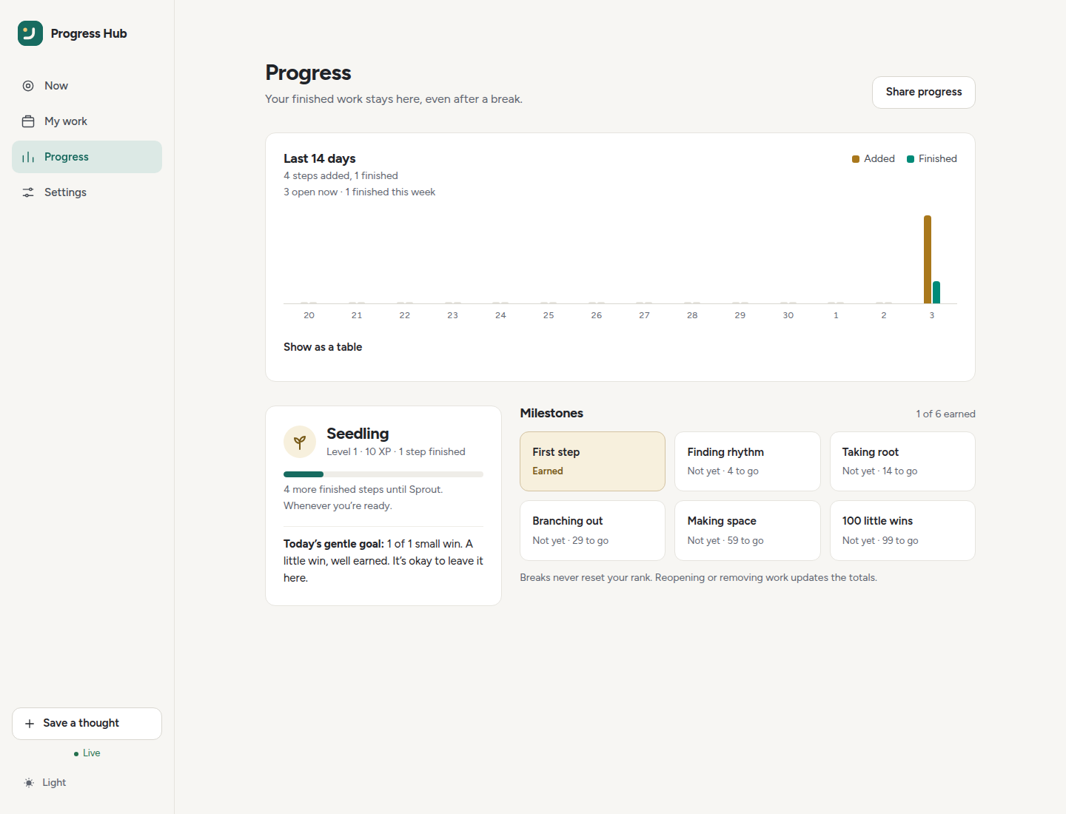
Task: Click the tall Added bar for day 3
Action: tap(928, 259)
